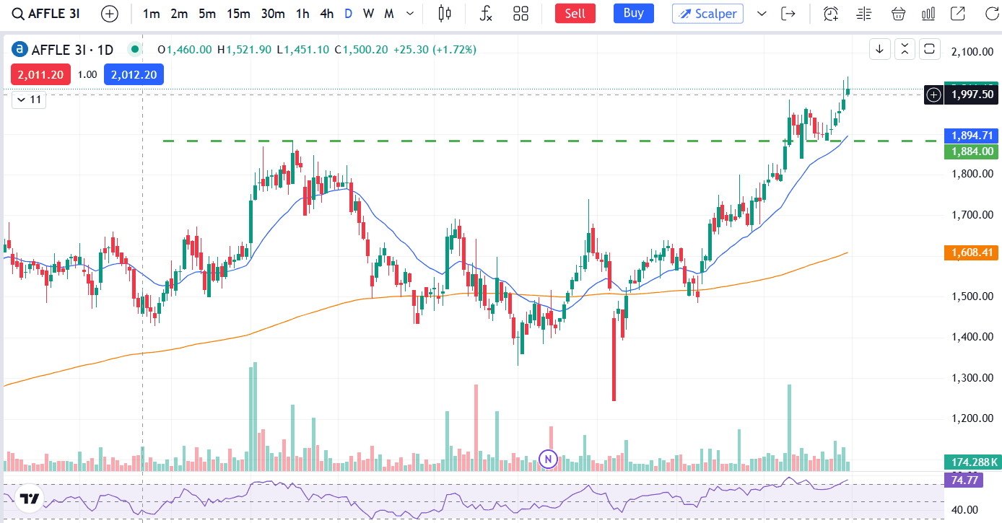Expand the dropdown next to Scalper
The height and width of the screenshot is (523, 1002).
point(762,13)
